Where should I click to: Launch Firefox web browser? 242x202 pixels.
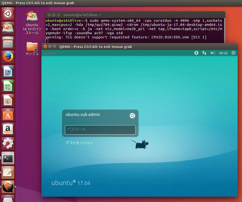(x=8, y=57)
